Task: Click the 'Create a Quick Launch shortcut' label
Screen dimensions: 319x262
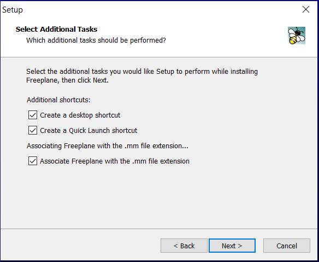Action: pyautogui.click(x=88, y=131)
